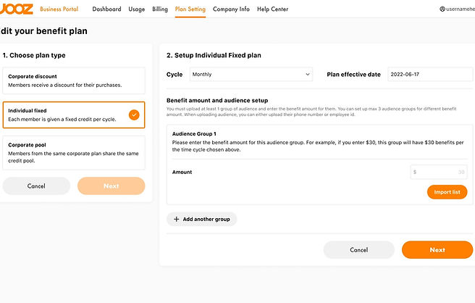Image resolution: width=475 pixels, height=303 pixels.
Task: Click Add another group button
Action: pos(201,219)
